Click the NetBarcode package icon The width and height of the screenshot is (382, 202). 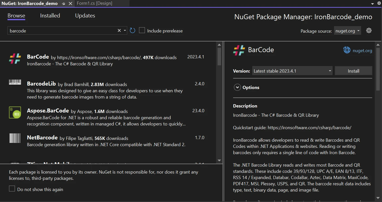tap(15, 138)
